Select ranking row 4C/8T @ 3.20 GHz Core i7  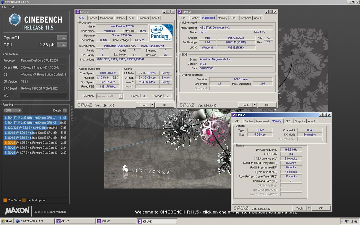click(x=35, y=132)
